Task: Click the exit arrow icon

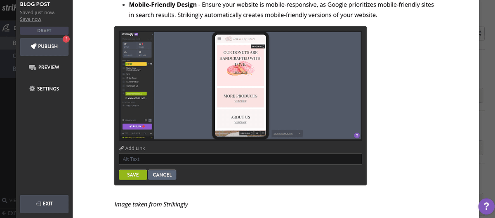Action: click(x=38, y=204)
